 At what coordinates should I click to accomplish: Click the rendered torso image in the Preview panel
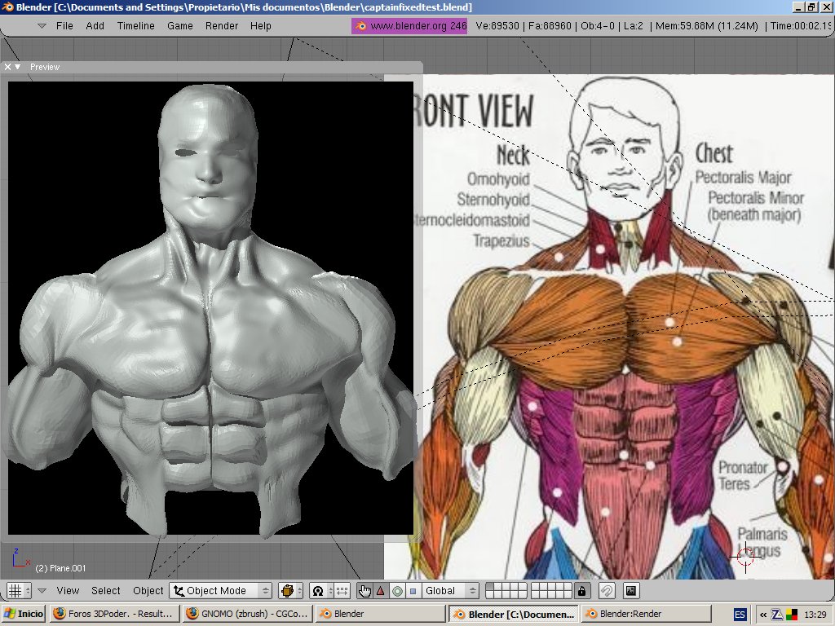coord(210,307)
